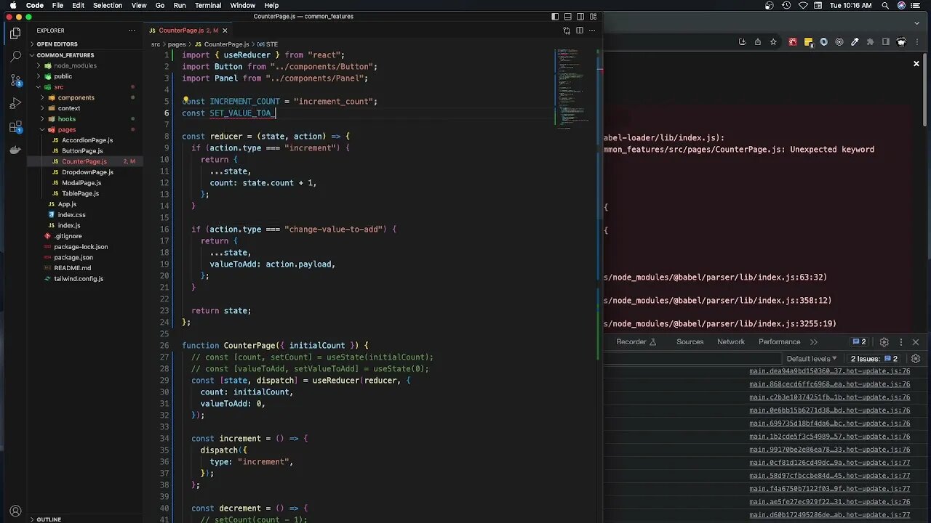
Task: Open Chrome profile avatar
Action: click(x=902, y=42)
